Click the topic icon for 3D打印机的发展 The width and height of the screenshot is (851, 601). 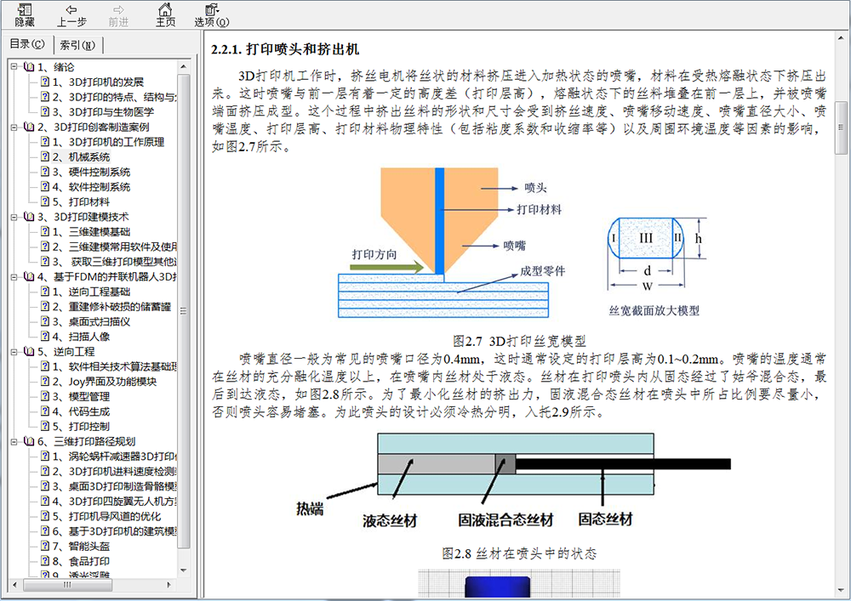[46, 82]
